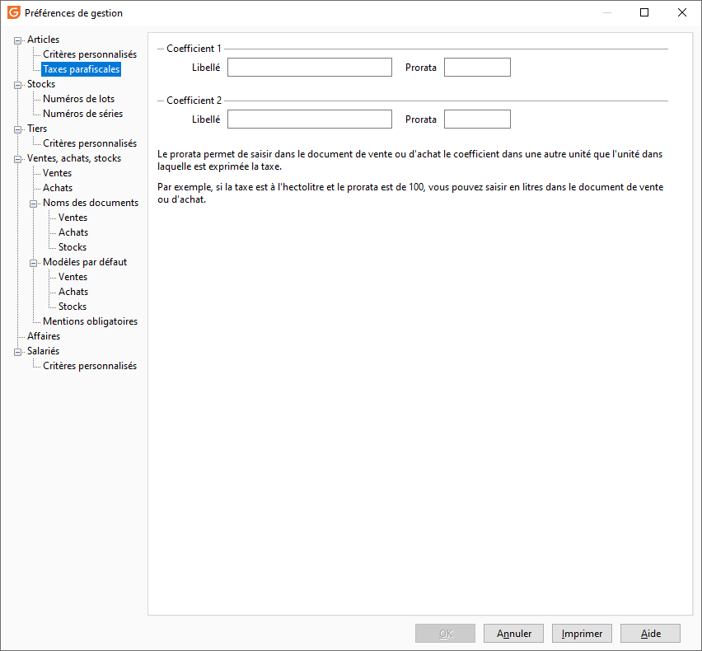The height and width of the screenshot is (651, 702).
Task: Click the orange application icon in title bar
Action: (14, 12)
